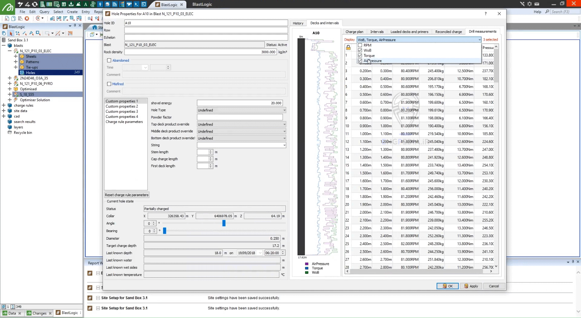This screenshot has height=318, width=581.
Task: Click the shovel energy input field
Action: pyautogui.click(x=240, y=103)
